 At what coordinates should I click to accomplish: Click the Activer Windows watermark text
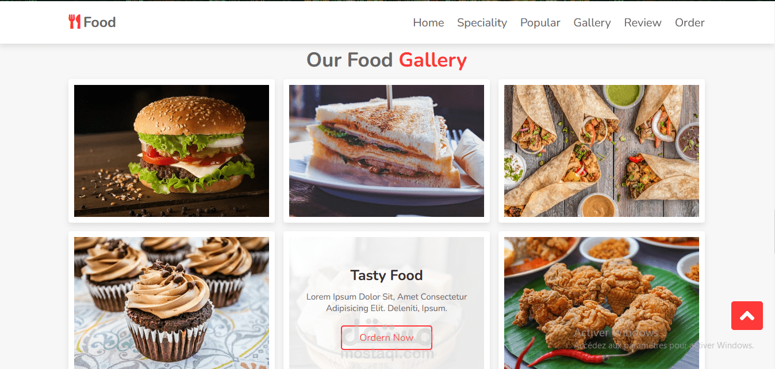(616, 332)
